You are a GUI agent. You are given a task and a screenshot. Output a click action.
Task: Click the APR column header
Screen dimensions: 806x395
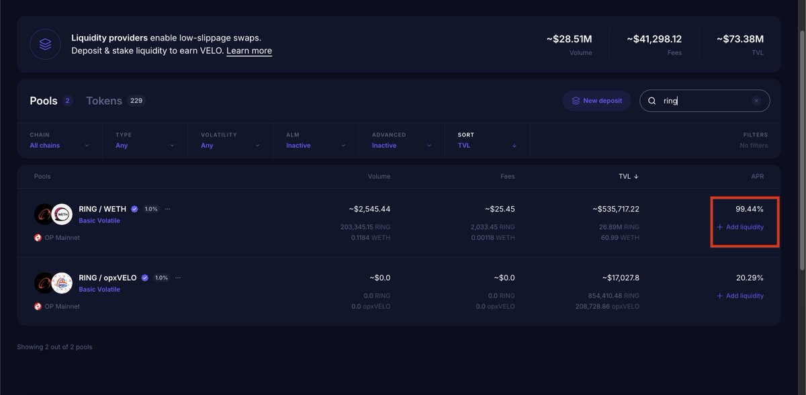click(x=757, y=177)
